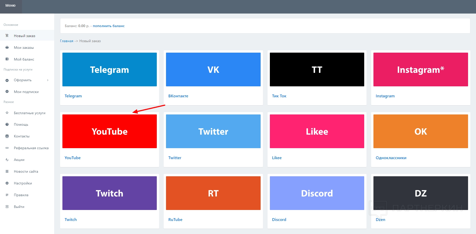Select the pink Likee service tile
This screenshot has width=476, height=234.
point(317,131)
